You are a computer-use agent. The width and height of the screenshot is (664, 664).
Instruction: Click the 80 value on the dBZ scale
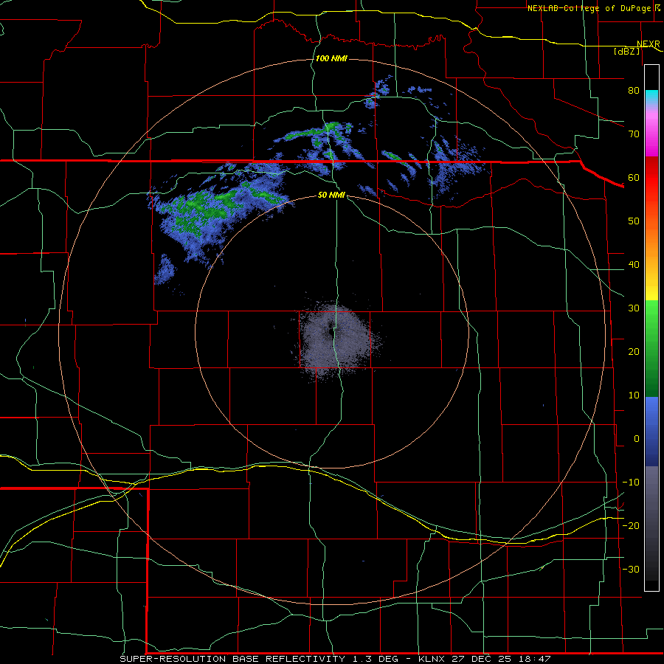click(x=634, y=90)
